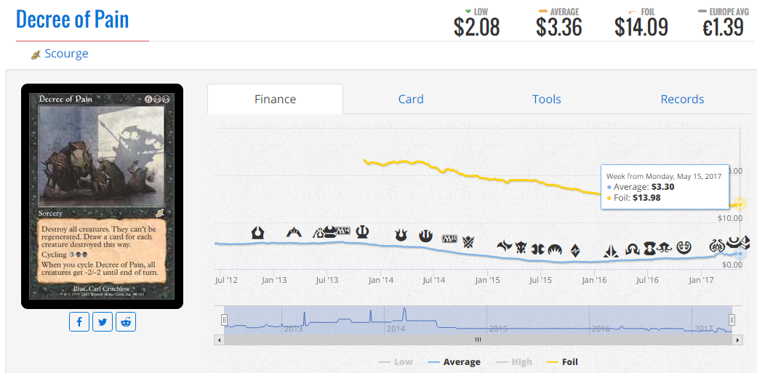Click the Dragons of Tarkir set icon
The width and height of the screenshot is (757, 373).
[x=521, y=248]
